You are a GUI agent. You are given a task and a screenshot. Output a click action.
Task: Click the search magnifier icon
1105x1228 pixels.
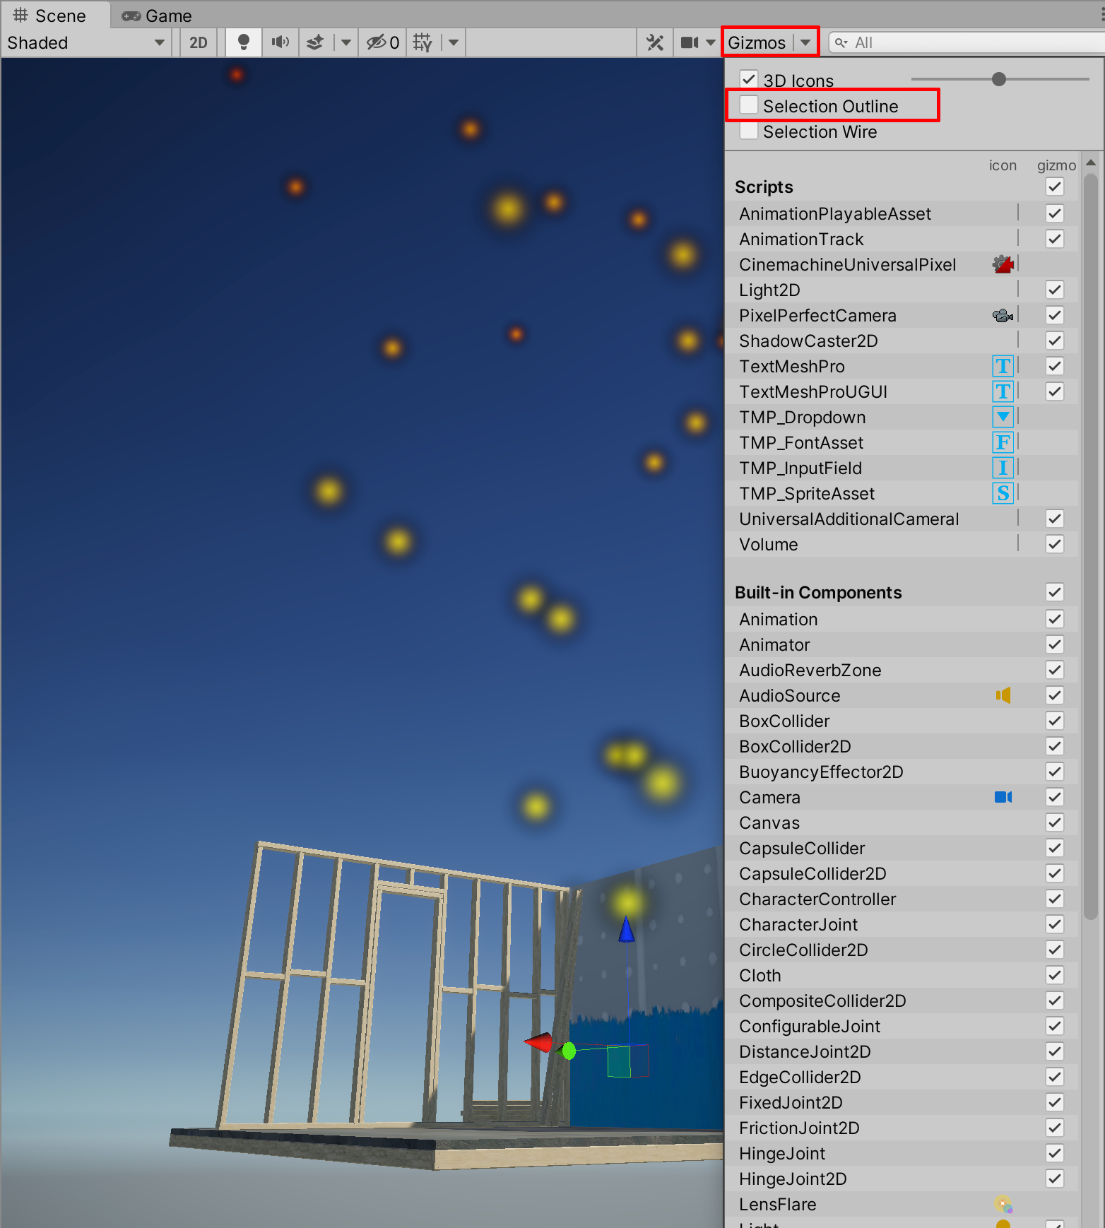(841, 43)
